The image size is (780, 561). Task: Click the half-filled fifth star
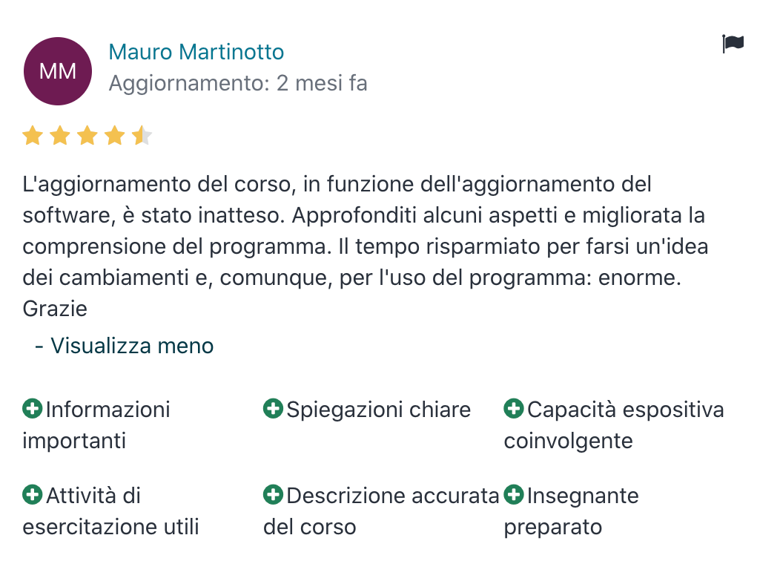142,135
